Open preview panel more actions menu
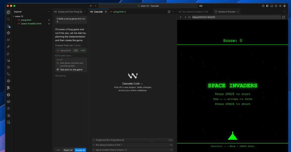291x152 pixels. pyautogui.click(x=285, y=12)
